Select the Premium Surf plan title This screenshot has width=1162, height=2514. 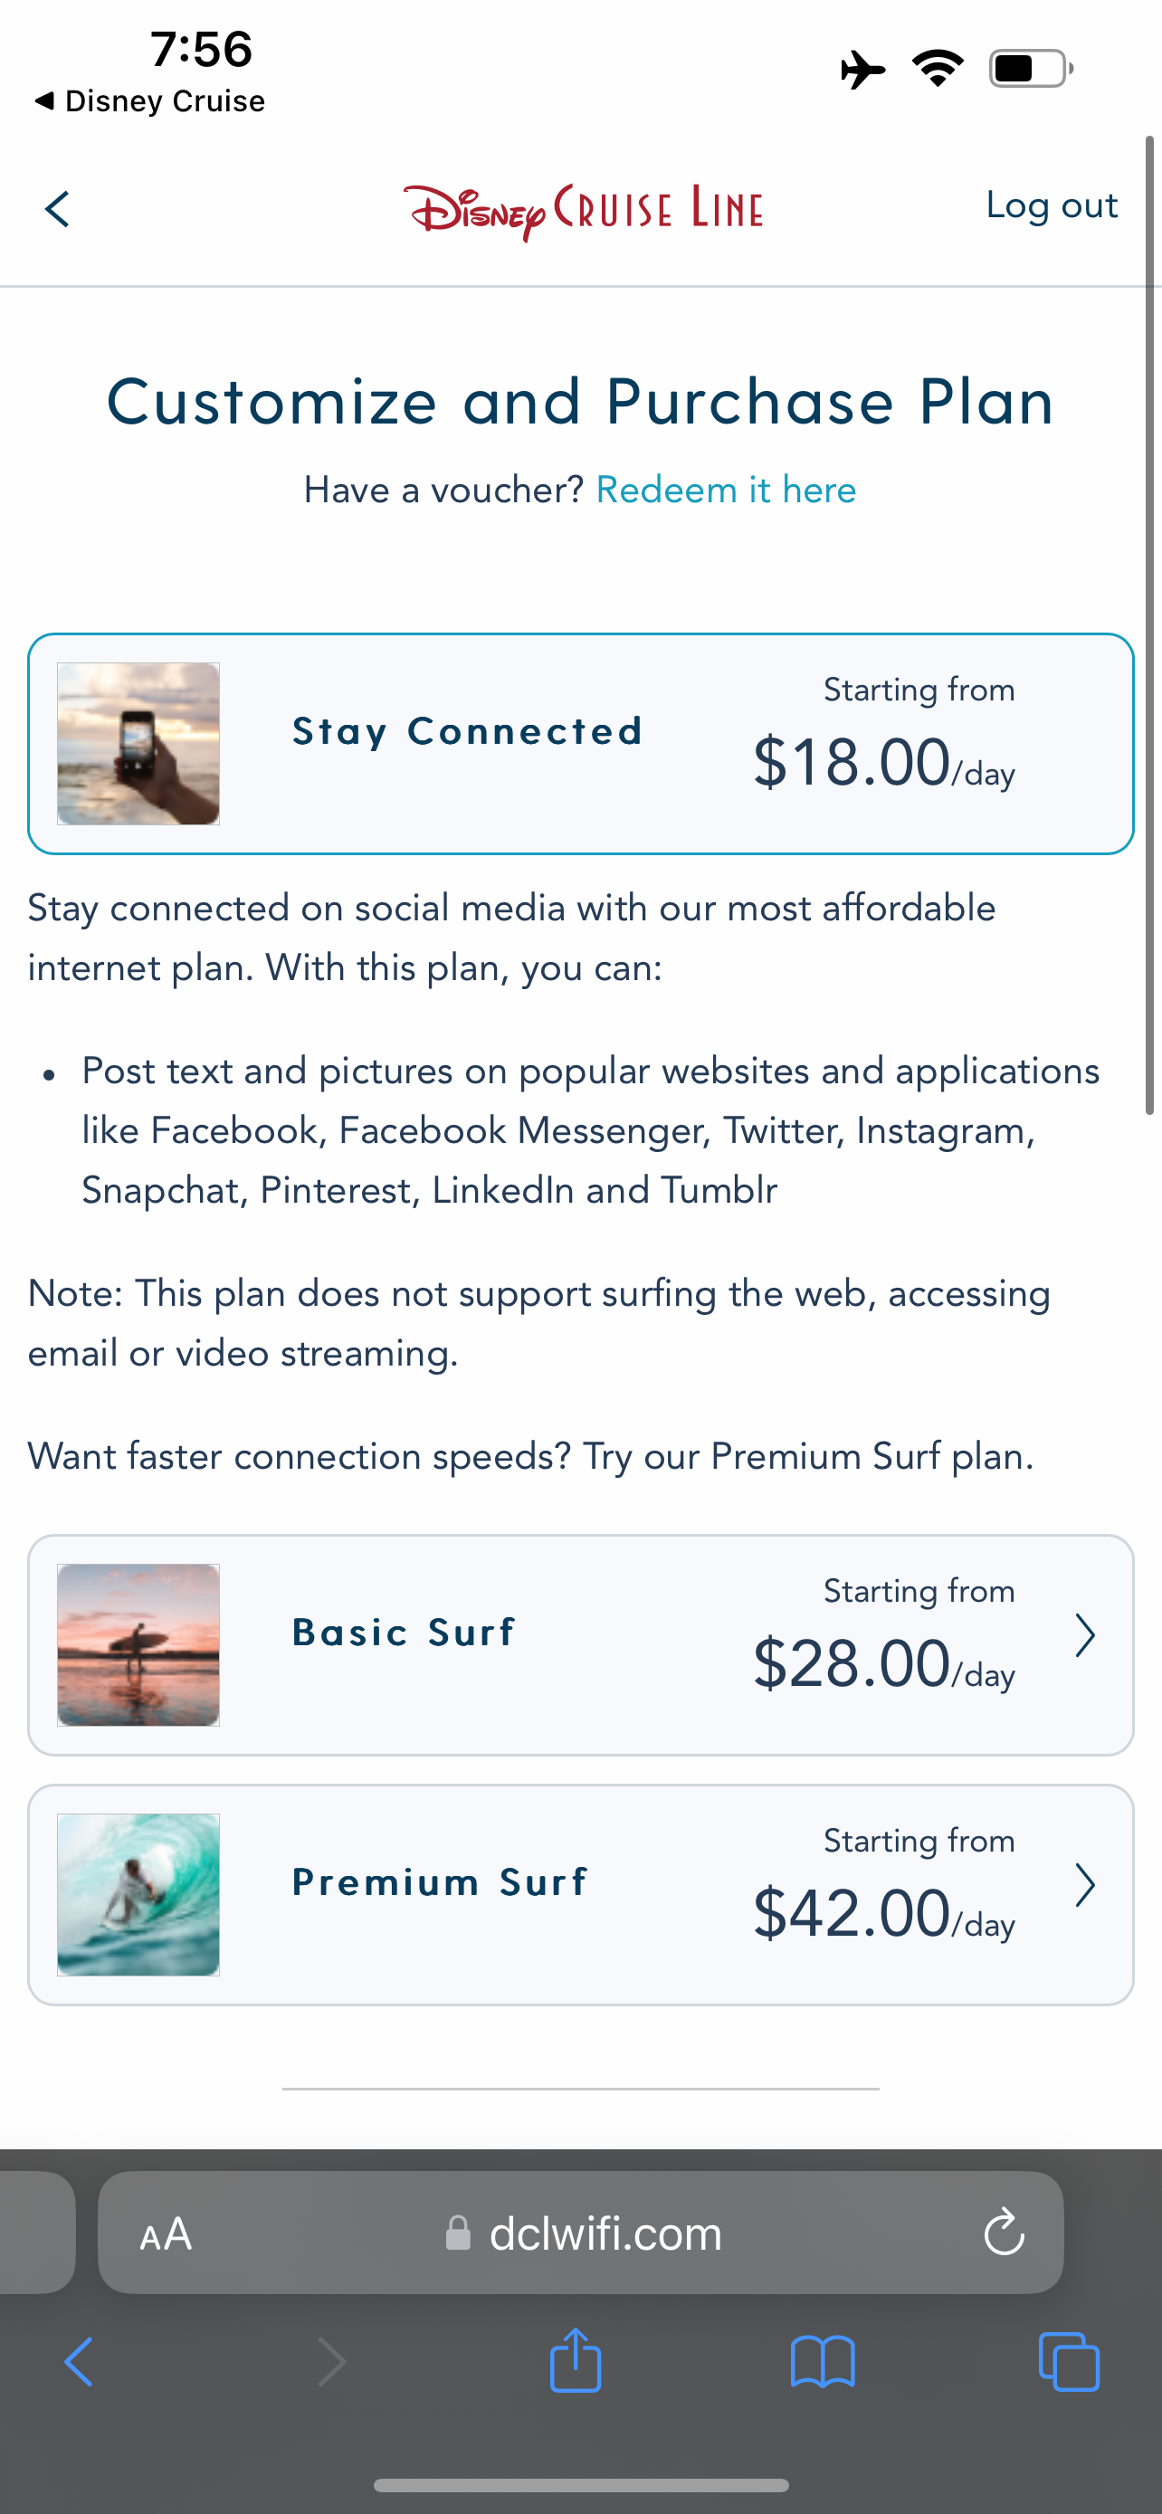[x=440, y=1882]
